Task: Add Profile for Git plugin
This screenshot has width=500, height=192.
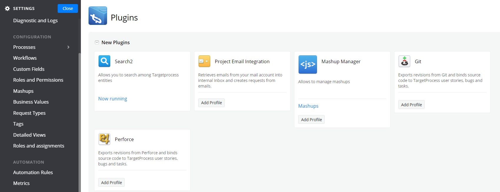Action: (x=411, y=104)
